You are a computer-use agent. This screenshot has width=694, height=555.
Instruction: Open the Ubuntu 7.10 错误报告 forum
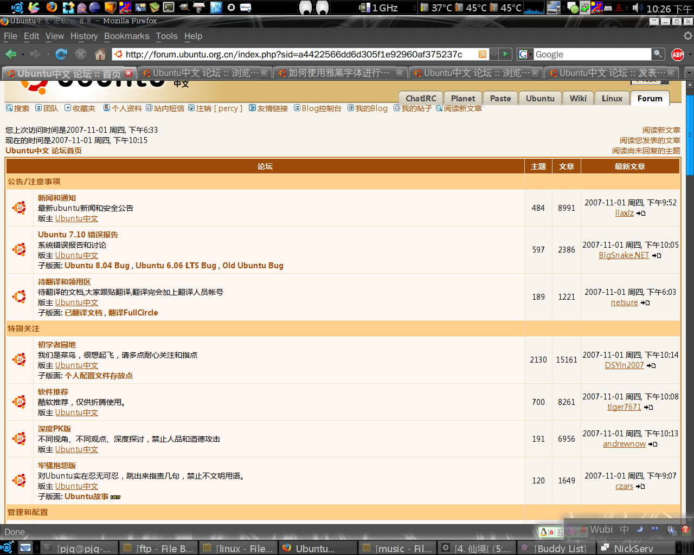[78, 235]
